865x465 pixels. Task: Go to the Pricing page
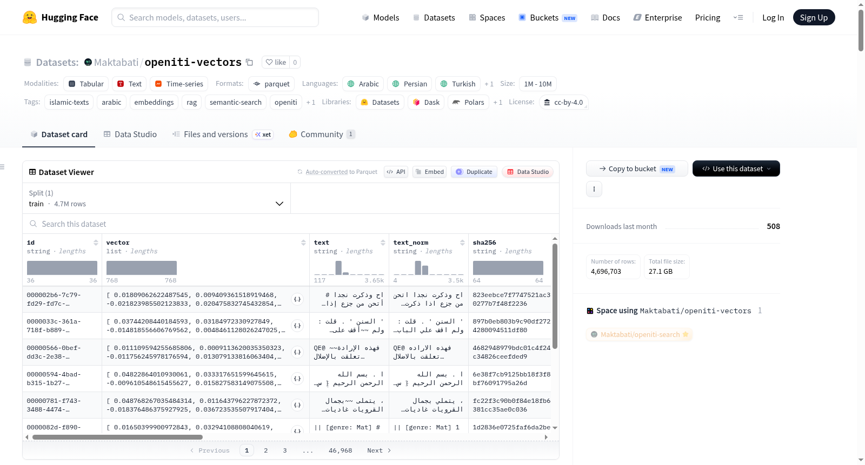(708, 18)
